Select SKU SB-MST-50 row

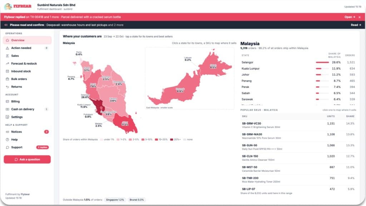point(298,169)
